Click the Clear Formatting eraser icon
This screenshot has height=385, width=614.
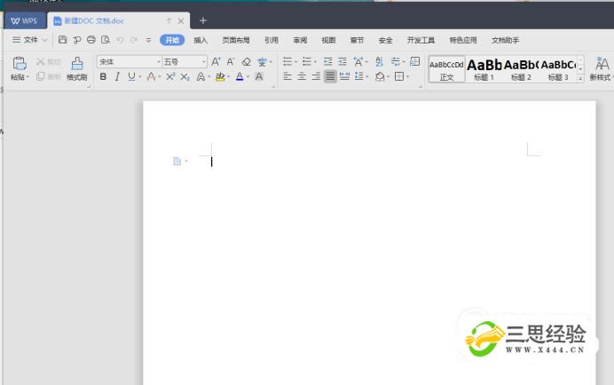(246, 62)
